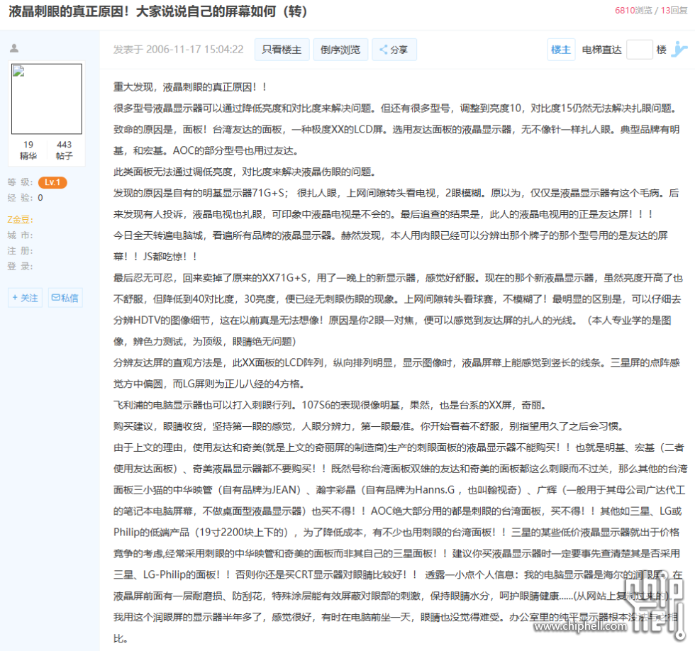Focus the 电梯直达 floor number field

point(640,50)
